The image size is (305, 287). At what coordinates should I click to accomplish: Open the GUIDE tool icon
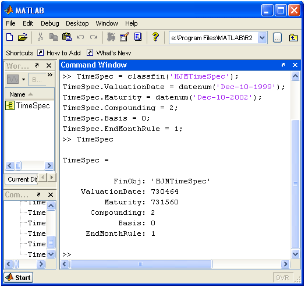pyautogui.click(x=125, y=37)
